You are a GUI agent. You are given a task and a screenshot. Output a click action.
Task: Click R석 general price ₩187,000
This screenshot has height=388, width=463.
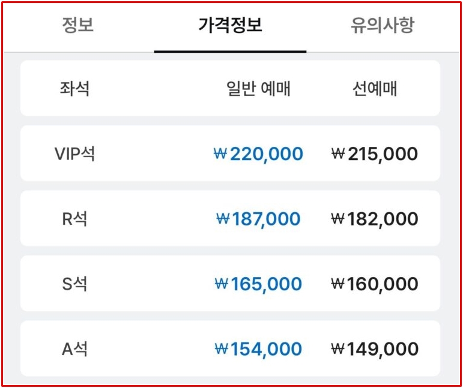[x=258, y=219]
